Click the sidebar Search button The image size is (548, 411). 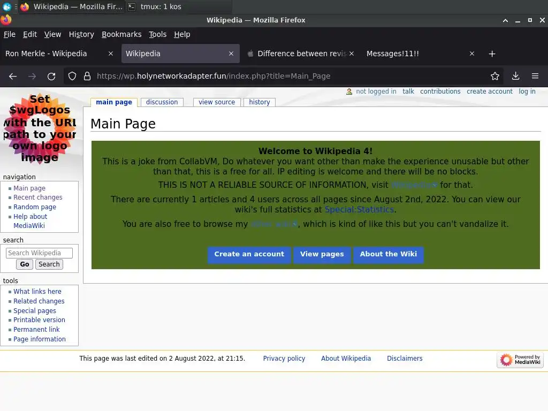pos(49,264)
